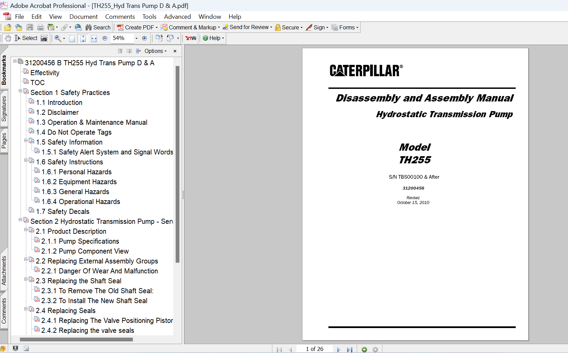Open the Bookmarks Options dropdown
The height and width of the screenshot is (353, 568).
[x=155, y=51]
